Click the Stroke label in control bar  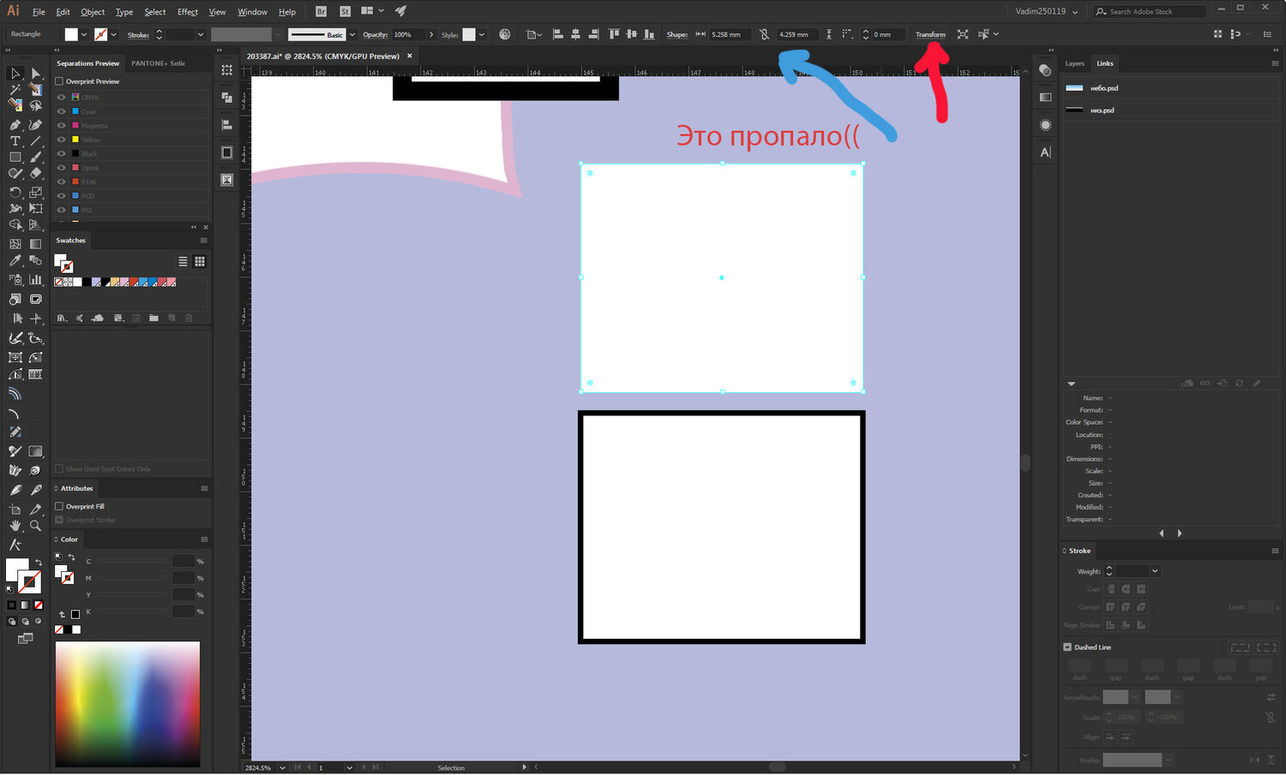[138, 35]
